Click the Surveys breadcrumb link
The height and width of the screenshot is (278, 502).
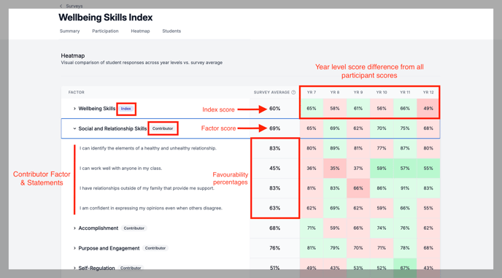[74, 6]
